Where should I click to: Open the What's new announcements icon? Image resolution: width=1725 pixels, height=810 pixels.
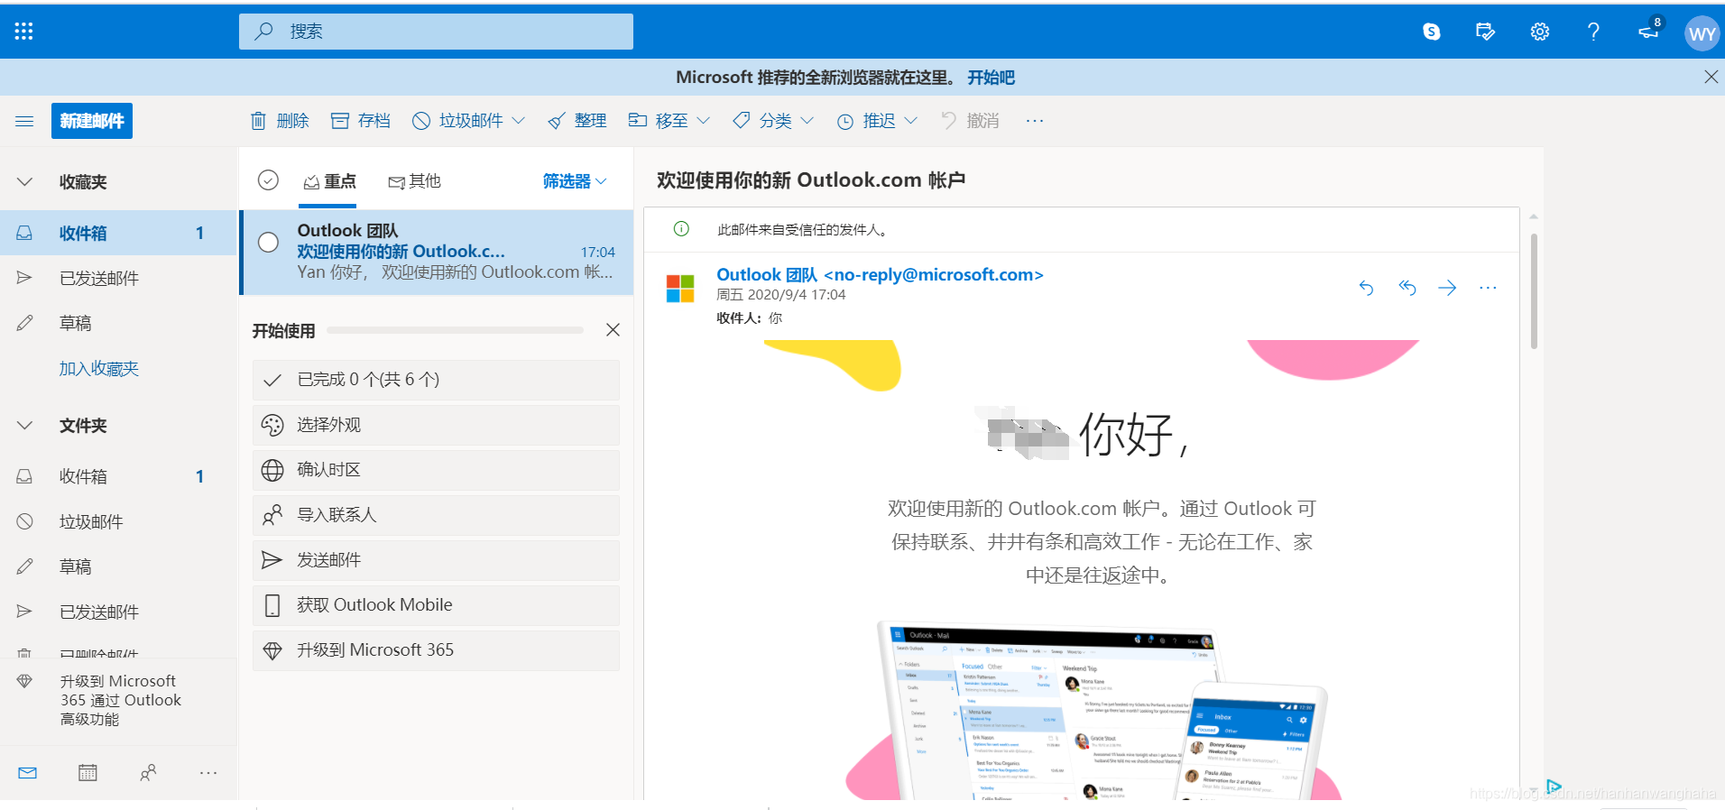1650,30
